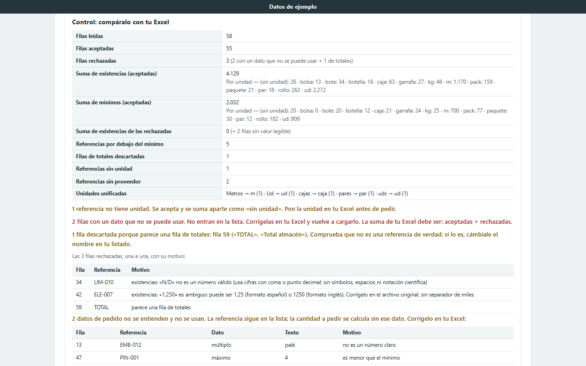Screen dimensions: 586x366
Task: Click the "Dato" column header
Action: click(x=217, y=333)
